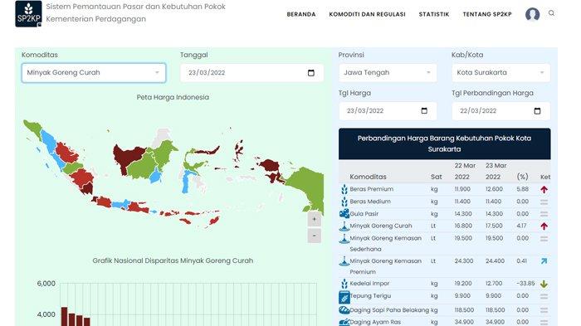
Task: Click the search magnifier icon
Action: [551, 13]
